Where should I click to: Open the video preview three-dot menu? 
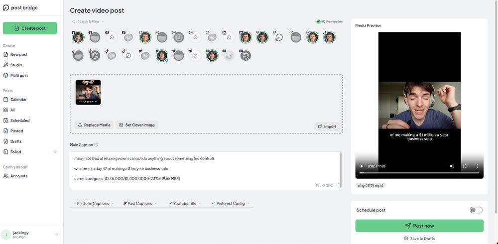click(477, 166)
